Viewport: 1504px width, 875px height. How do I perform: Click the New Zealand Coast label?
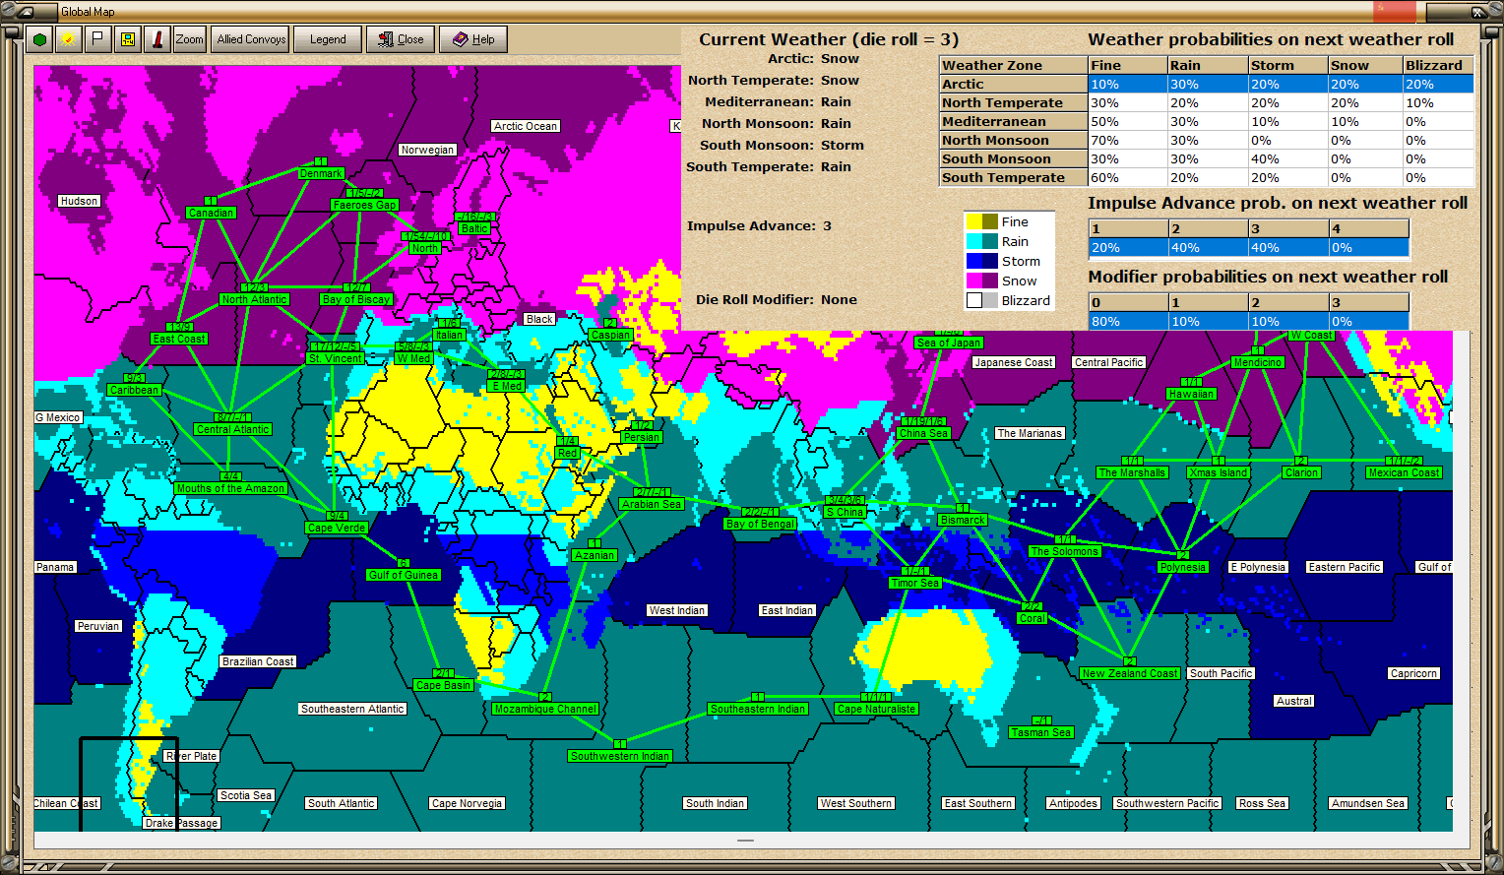(1130, 673)
